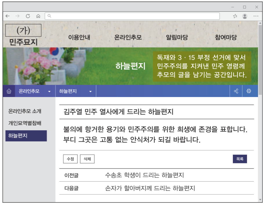This screenshot has width=267, height=205.
Task: Open the browser profile avatar
Action: [x=245, y=16]
